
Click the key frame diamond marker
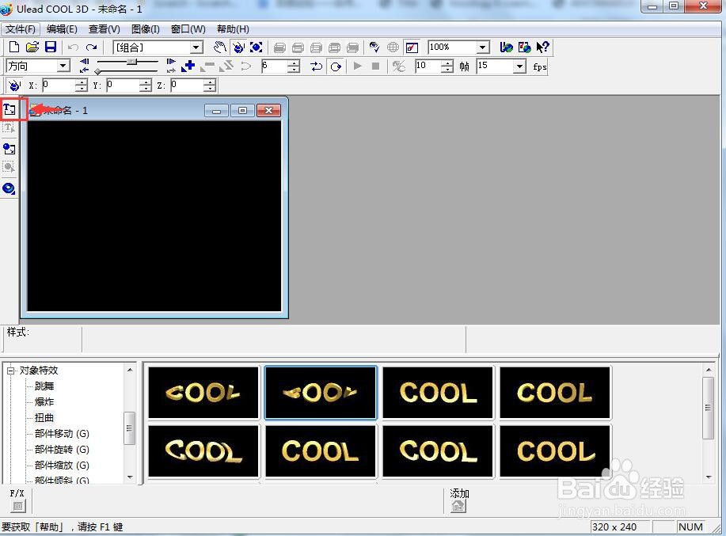(x=97, y=71)
